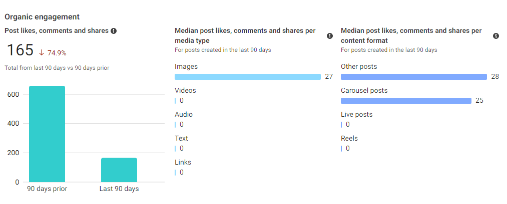This screenshot has width=507, height=204.
Task: Click the Text media type label
Action: 181,139
